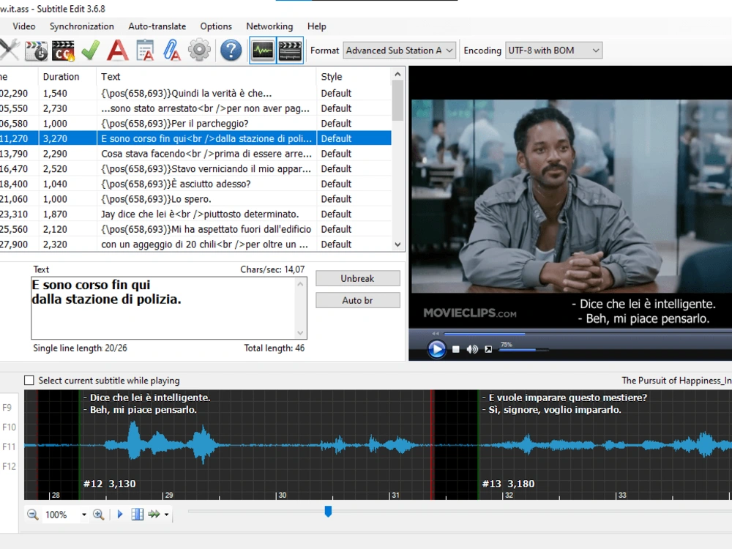
Task: Select row 'Cosa stava facendo'
Action: click(x=195, y=154)
